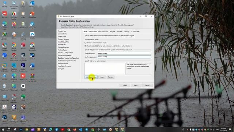Viewport: 234px width, 132px height.
Task: Open the Word desktop shortcut
Action: click(x=32, y=66)
